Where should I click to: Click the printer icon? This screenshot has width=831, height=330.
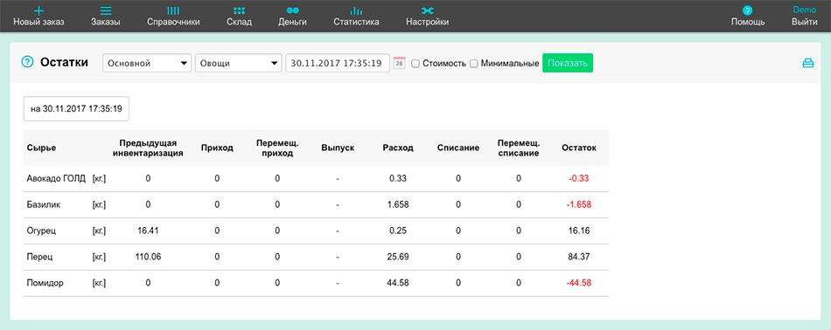pos(807,64)
